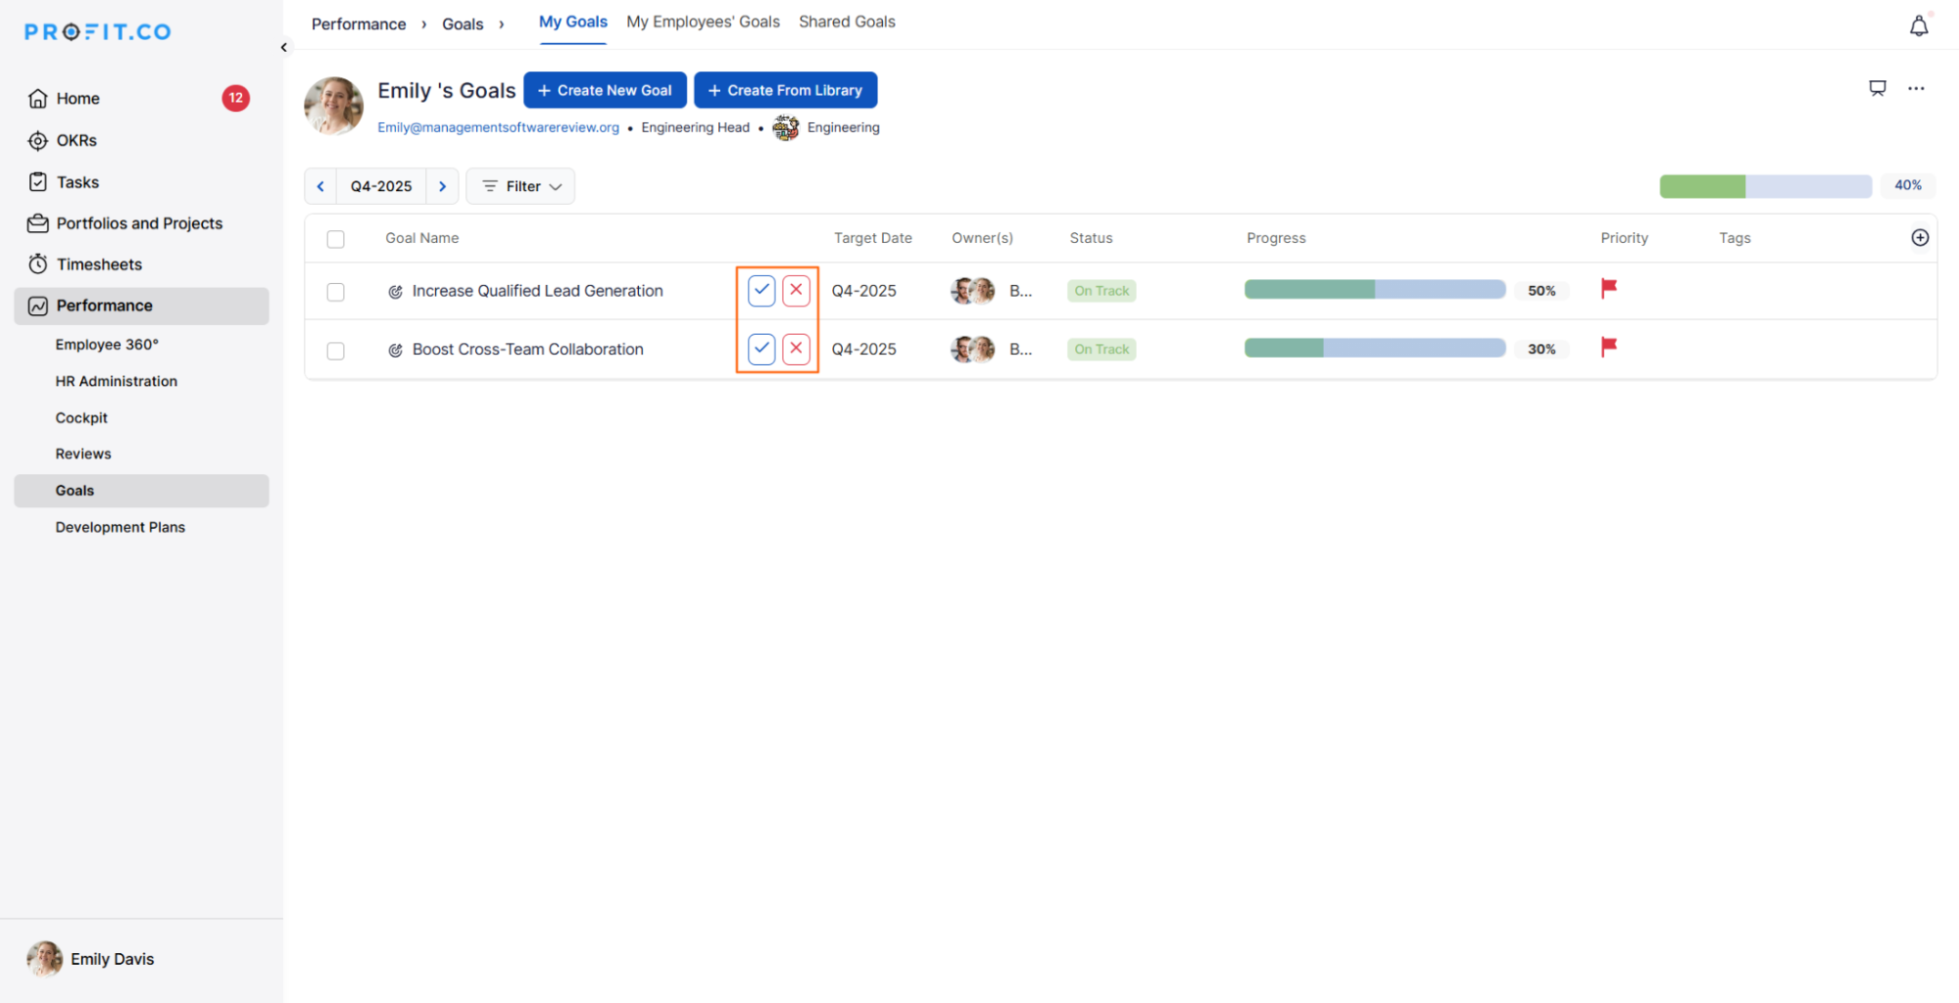Click Emily's profile photo in header
This screenshot has height=1003, width=1959.
(x=333, y=106)
